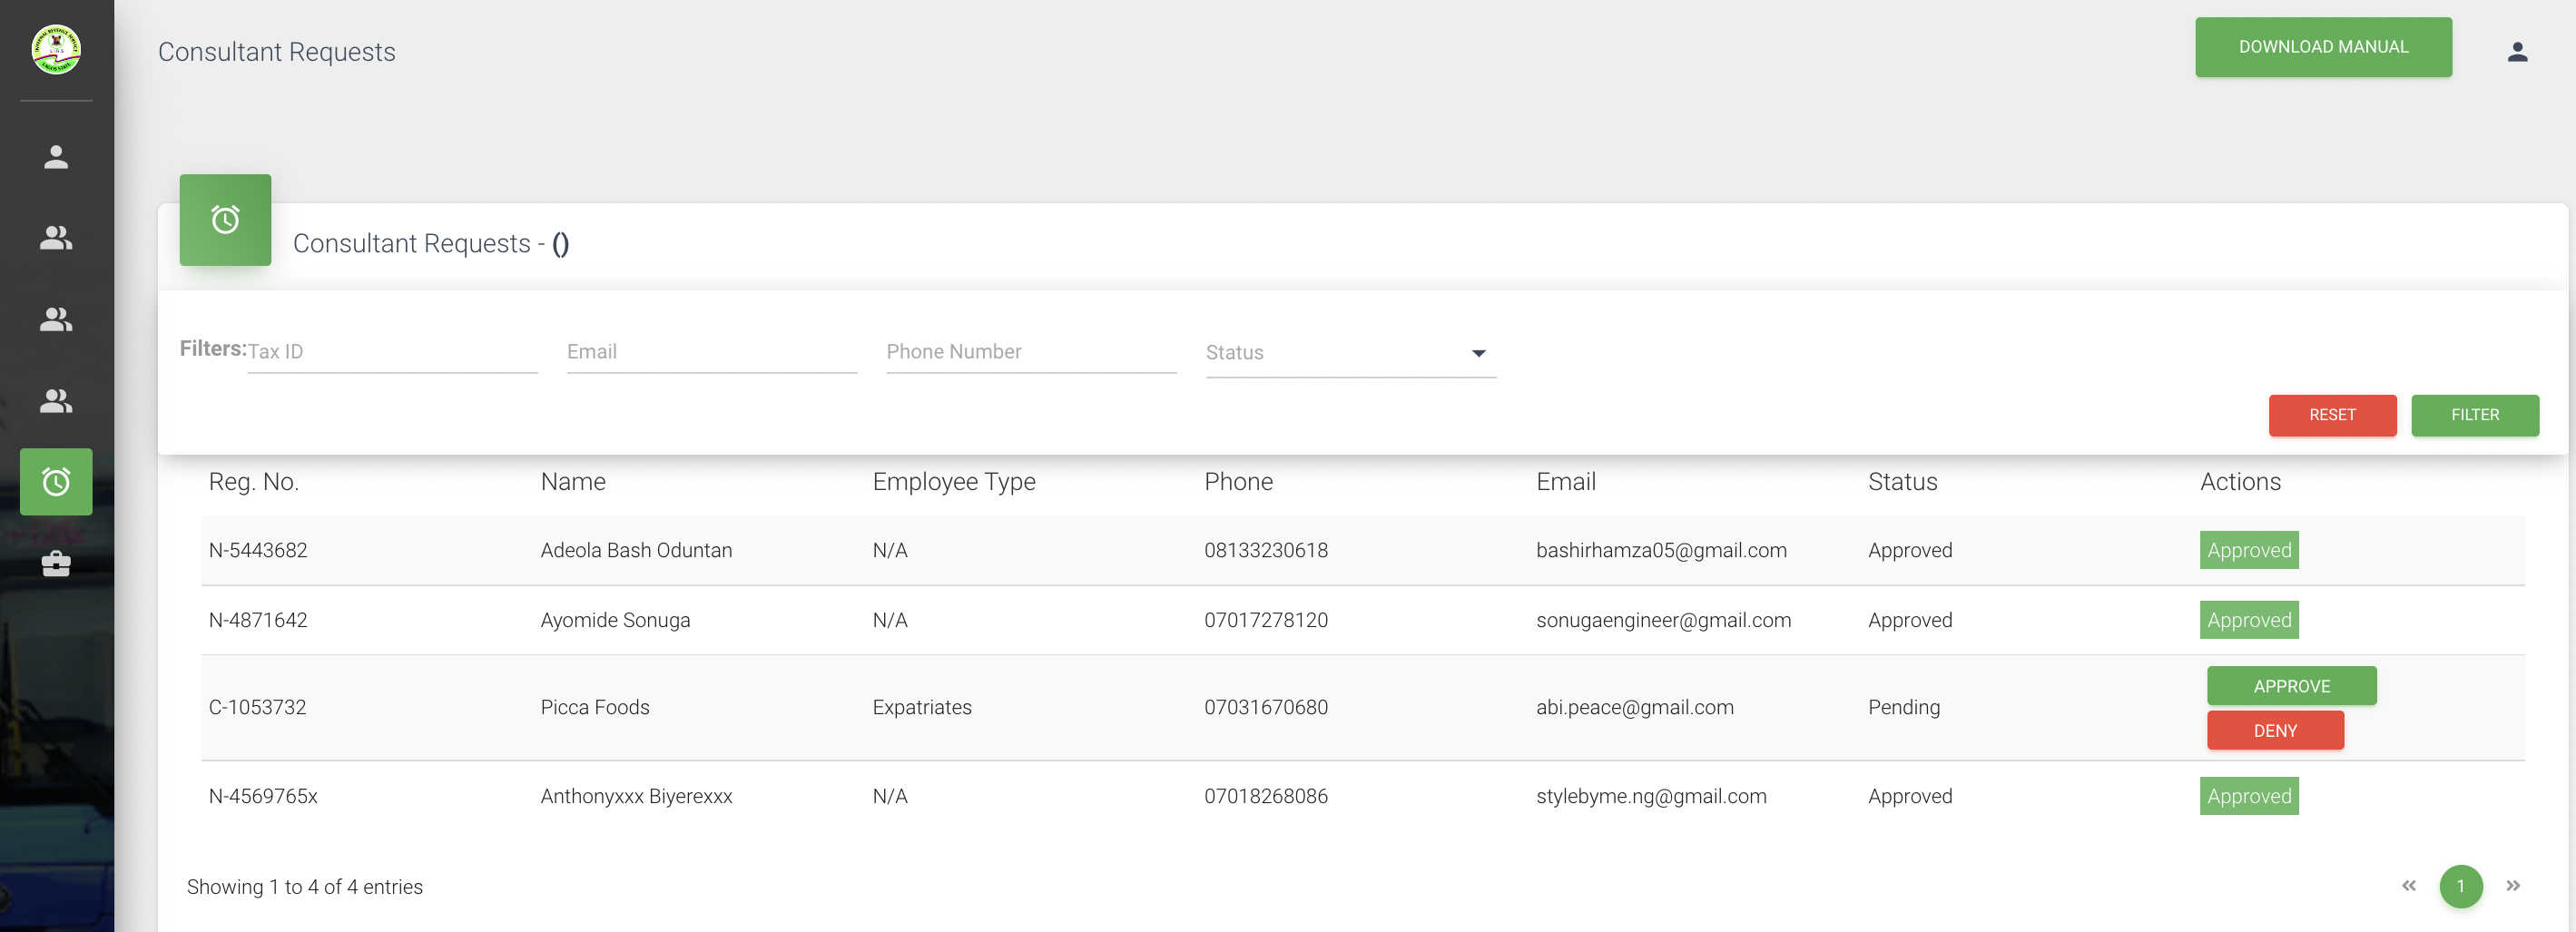Click the Status column header
2576x932 pixels.
(1902, 482)
